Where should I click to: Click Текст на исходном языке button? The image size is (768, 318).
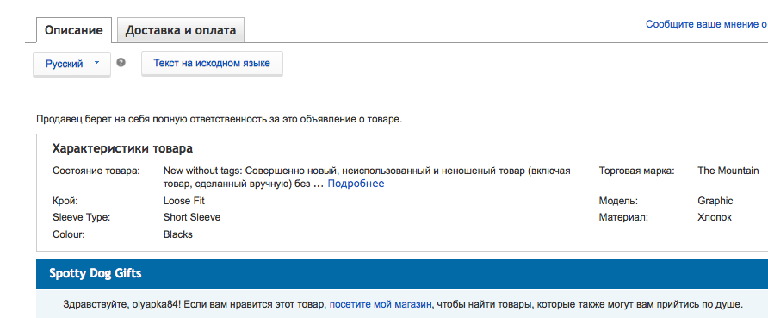212,63
